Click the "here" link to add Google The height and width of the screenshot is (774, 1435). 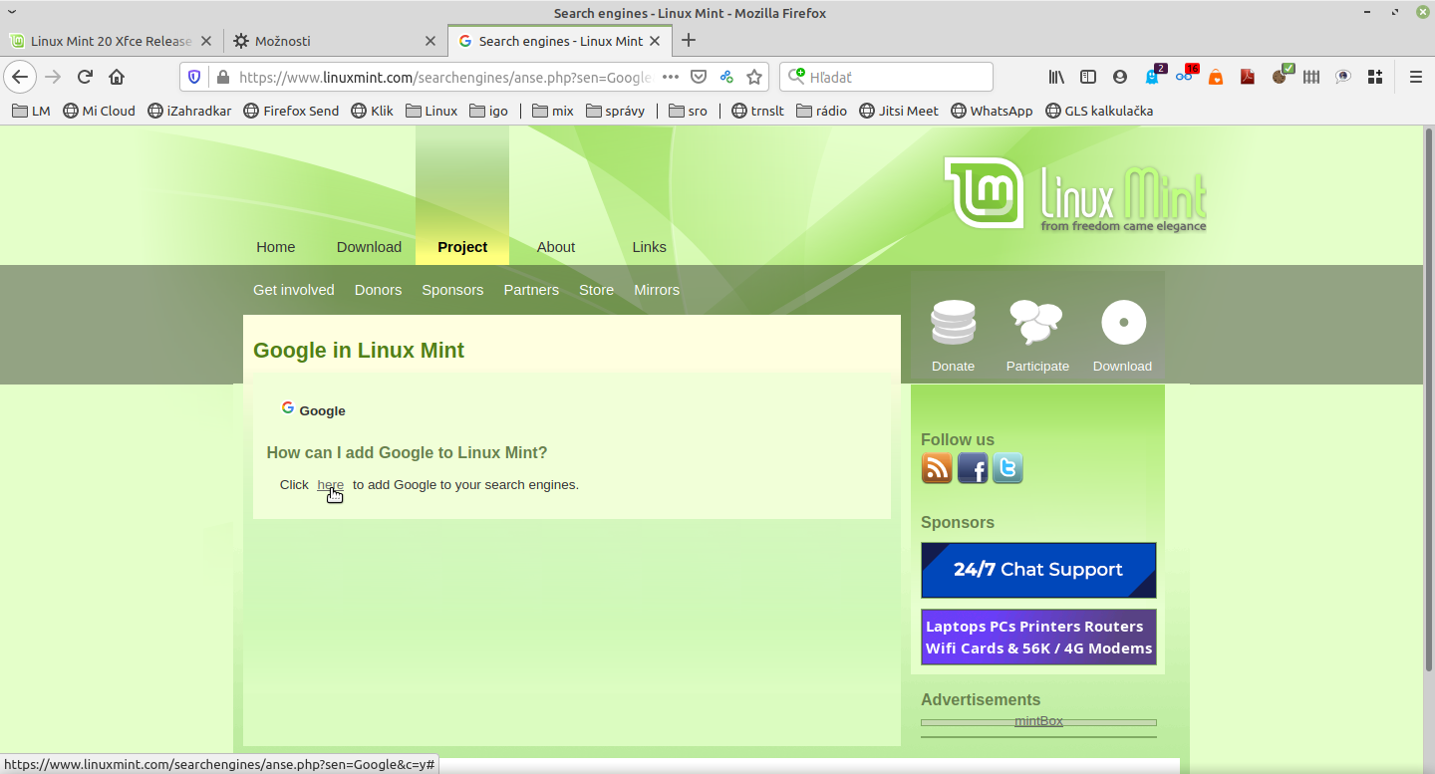pyautogui.click(x=330, y=485)
